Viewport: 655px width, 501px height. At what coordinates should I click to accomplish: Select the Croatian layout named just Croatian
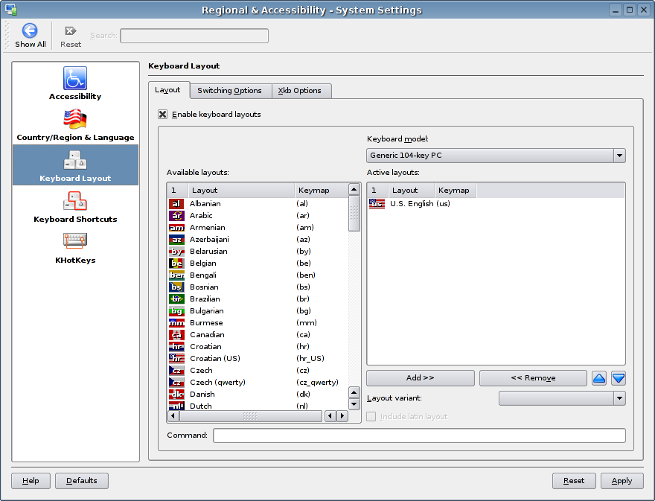pos(258,346)
